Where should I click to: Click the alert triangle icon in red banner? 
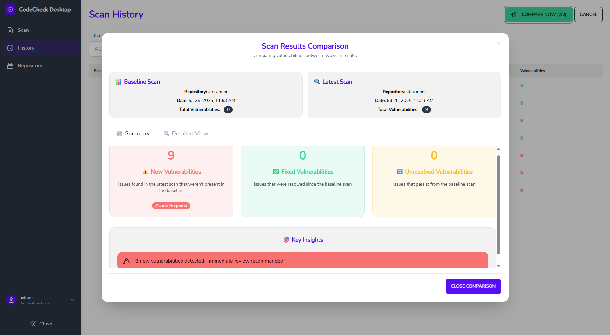tap(127, 261)
